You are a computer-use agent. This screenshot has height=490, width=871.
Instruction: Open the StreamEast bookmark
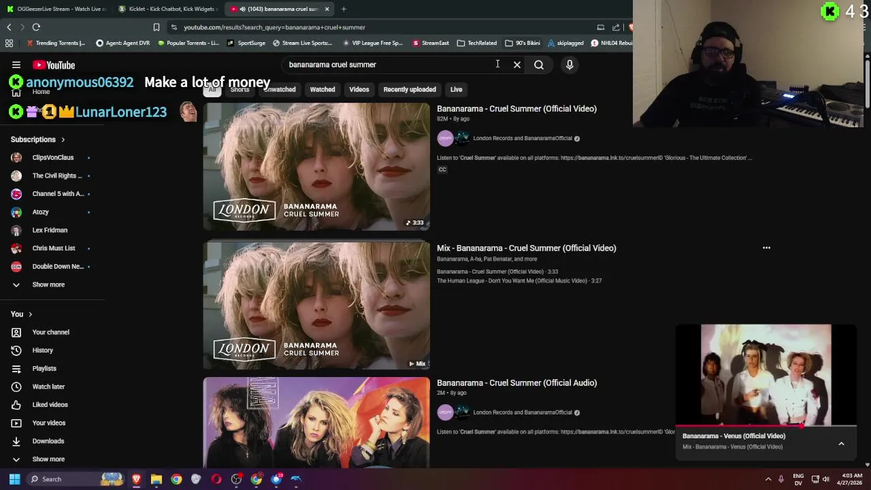click(431, 43)
